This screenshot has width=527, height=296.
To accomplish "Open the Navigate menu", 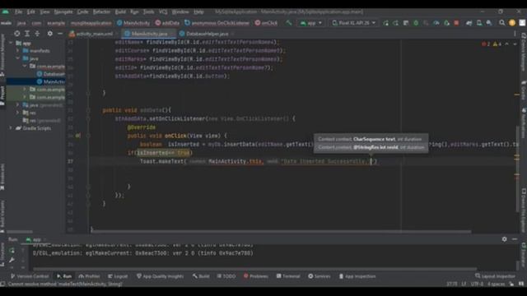I will pos(63,12).
